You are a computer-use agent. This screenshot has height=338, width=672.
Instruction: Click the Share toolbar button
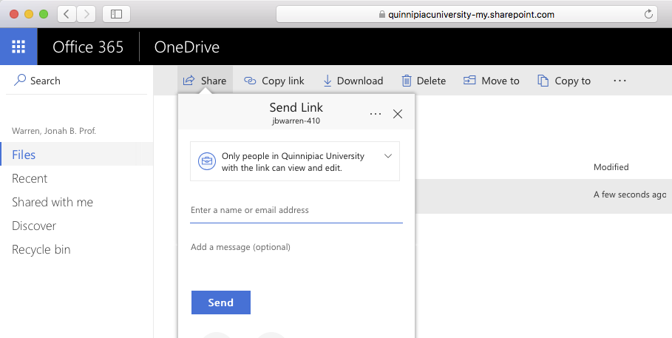click(x=205, y=81)
